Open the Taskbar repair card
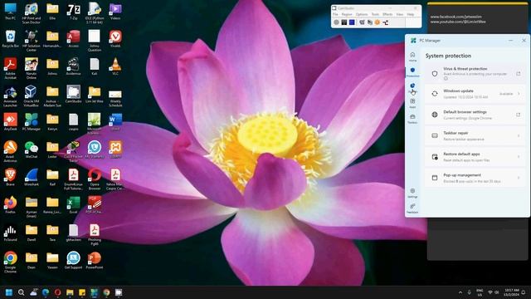The image size is (531, 299). pos(475,135)
